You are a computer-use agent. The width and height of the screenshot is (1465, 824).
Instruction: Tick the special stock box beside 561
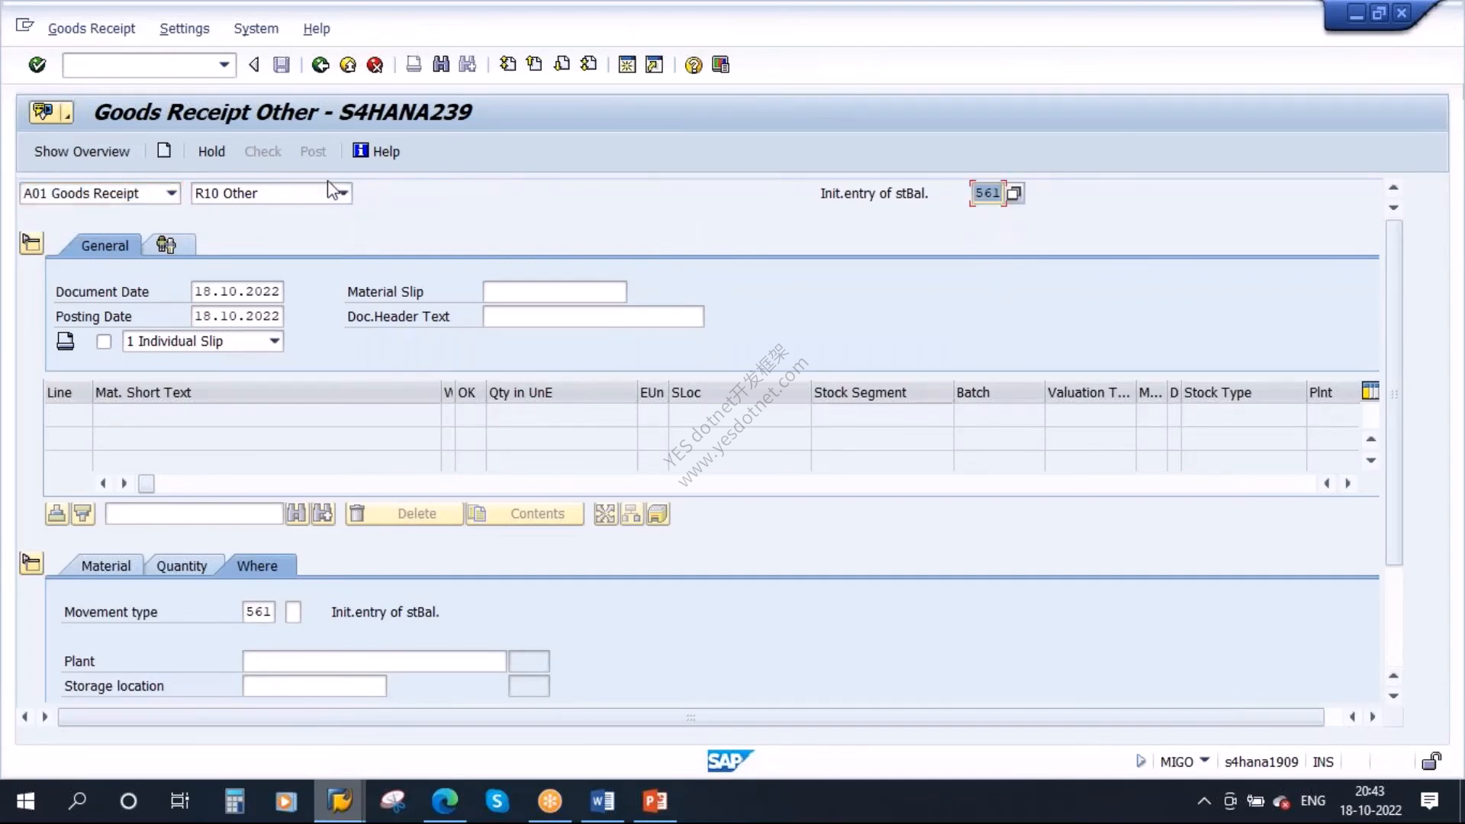coord(293,612)
